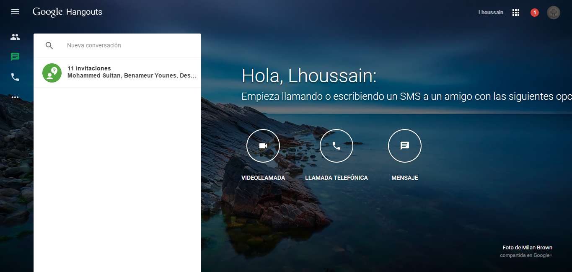The height and width of the screenshot is (272, 572).
Task: Open the Phone calls sidebar section
Action: pyautogui.click(x=15, y=77)
